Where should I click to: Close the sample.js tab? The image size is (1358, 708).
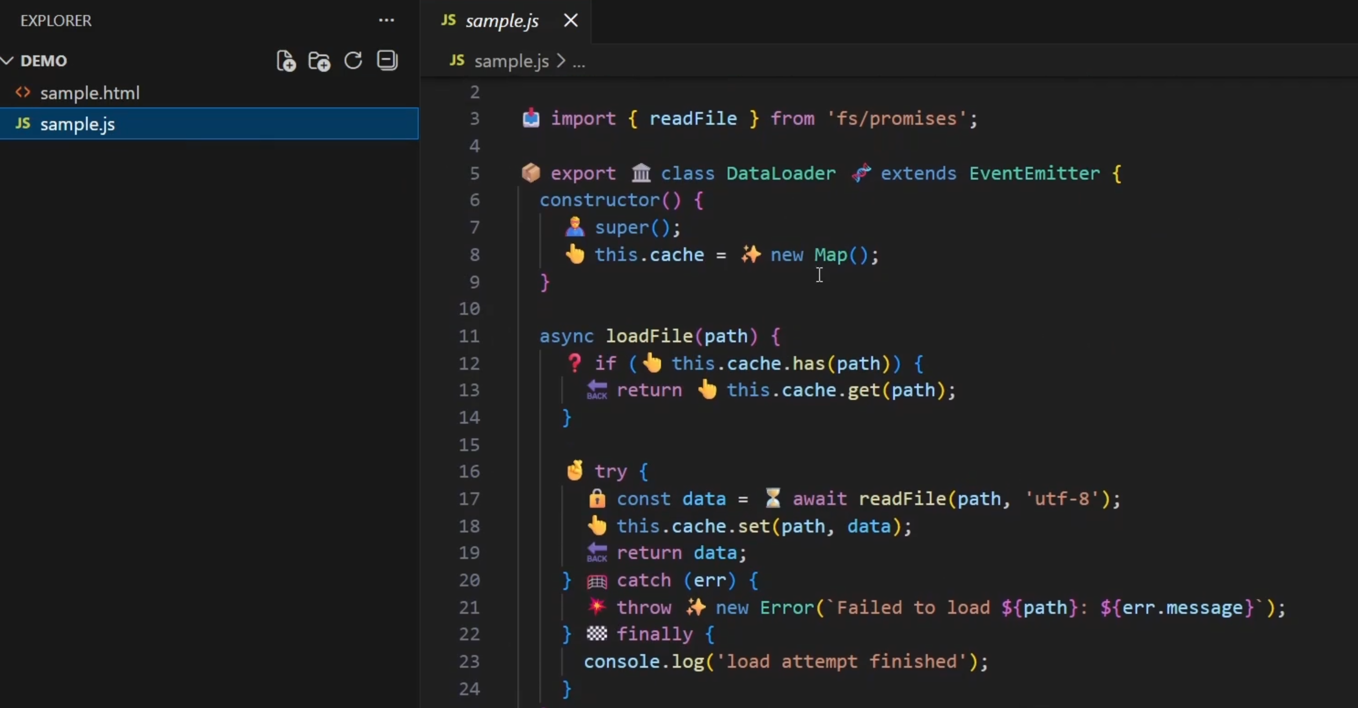(x=570, y=21)
